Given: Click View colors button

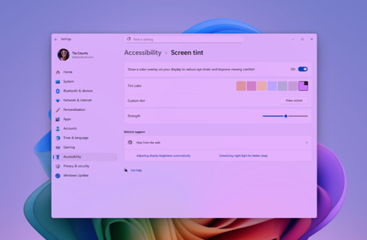Looking at the screenshot, I should tap(294, 101).
